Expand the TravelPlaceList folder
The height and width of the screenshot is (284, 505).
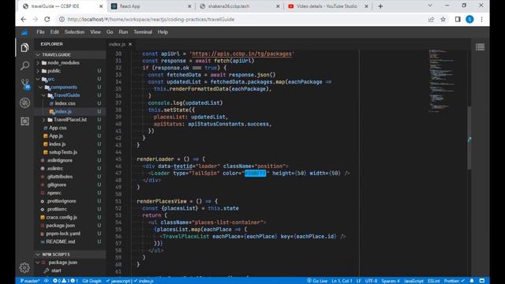(43, 120)
